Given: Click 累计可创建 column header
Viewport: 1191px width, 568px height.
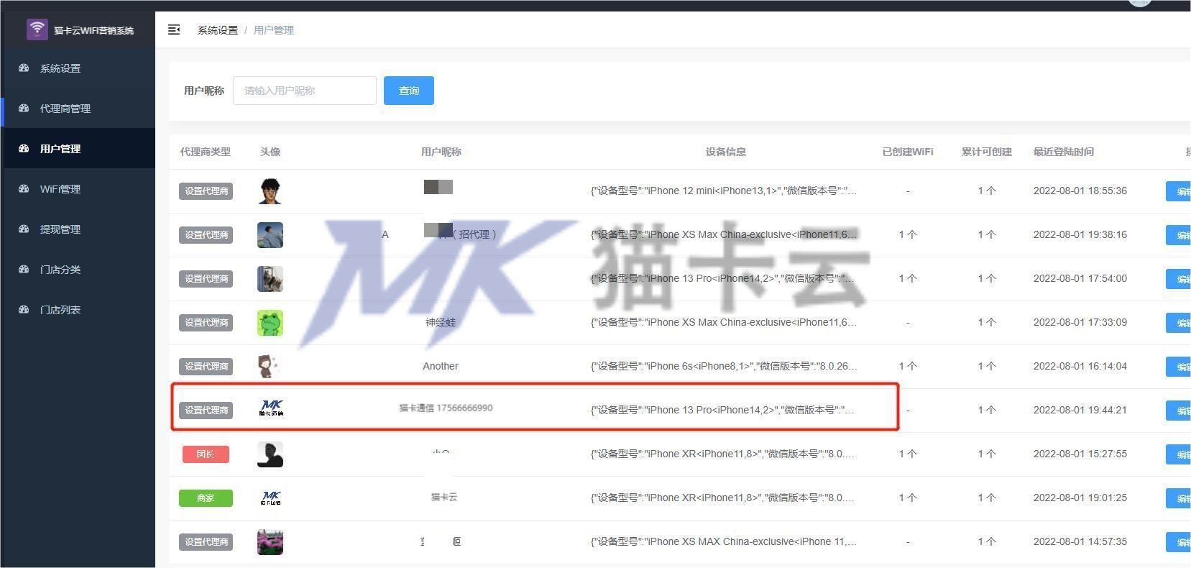Looking at the screenshot, I should click(x=987, y=152).
